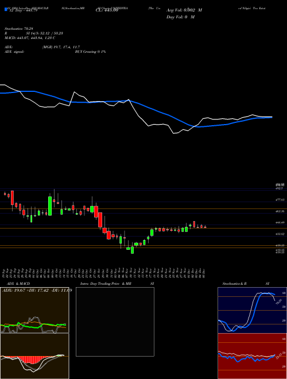Click the 'ADX signal:' label
Viewport: 287px width, 379px height.
pyautogui.click(x=14, y=52)
